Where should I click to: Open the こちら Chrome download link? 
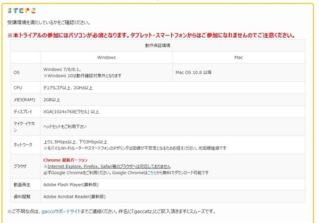[152, 173]
